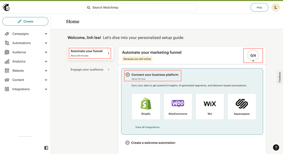This screenshot has width=283, height=154.
Task: Select Automate your funnel tab
Action: (90, 53)
